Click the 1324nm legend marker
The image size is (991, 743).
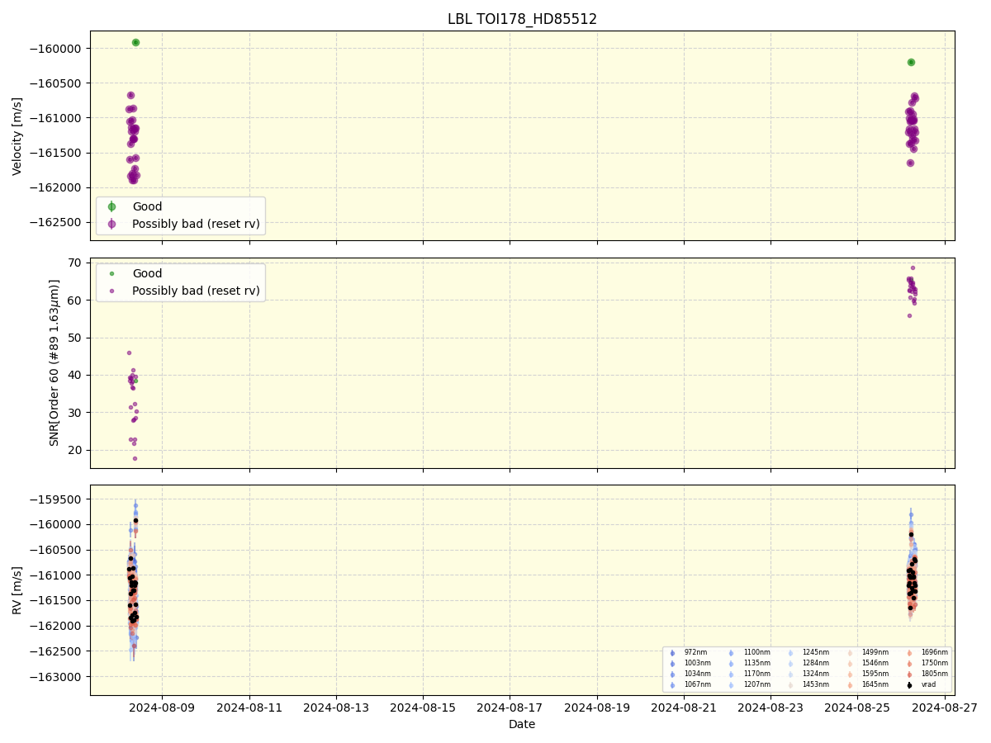tap(790, 674)
